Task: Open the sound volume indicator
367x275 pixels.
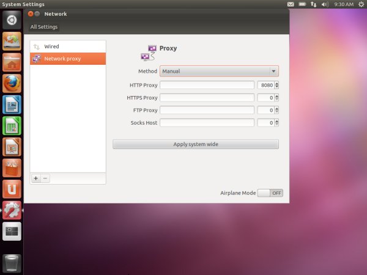Action: point(325,4)
